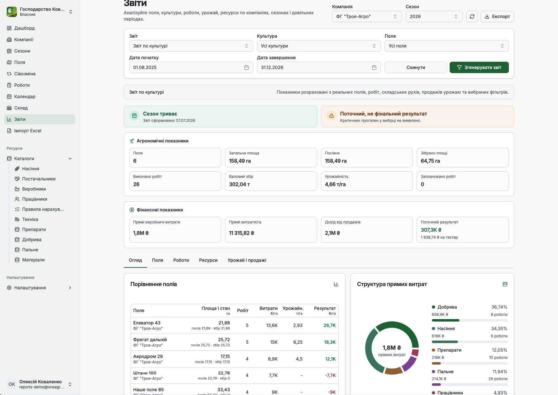
Task: Switch to the Ресурси tab
Action: [x=208, y=260]
